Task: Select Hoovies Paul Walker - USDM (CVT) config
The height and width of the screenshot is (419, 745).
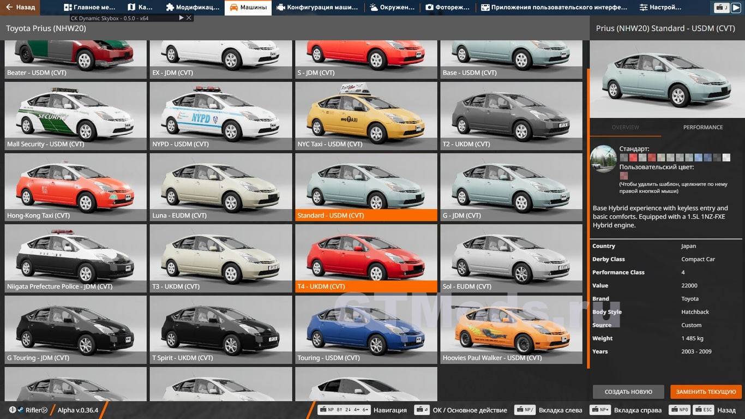Action: click(512, 330)
